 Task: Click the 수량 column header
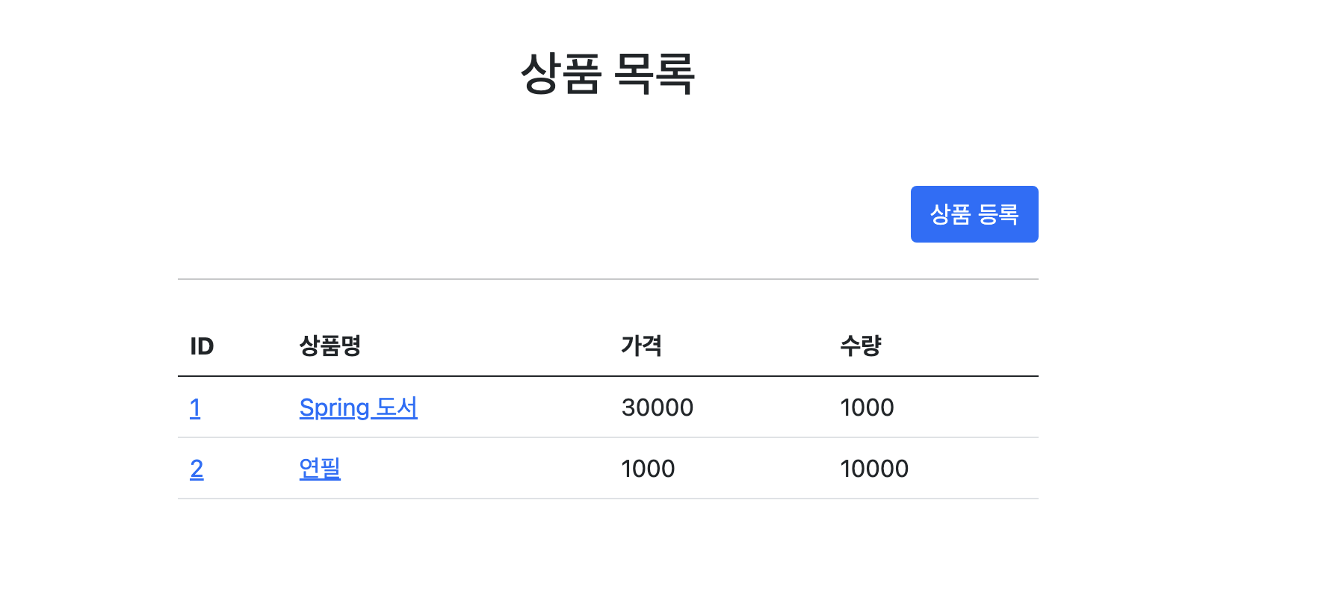click(x=861, y=346)
